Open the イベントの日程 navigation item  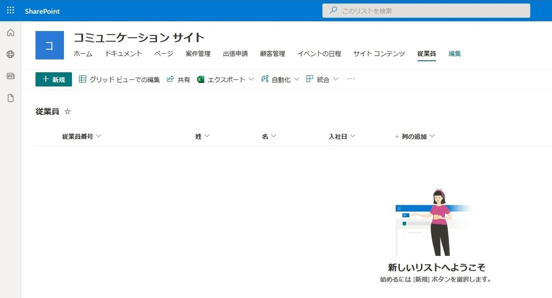[x=319, y=54]
